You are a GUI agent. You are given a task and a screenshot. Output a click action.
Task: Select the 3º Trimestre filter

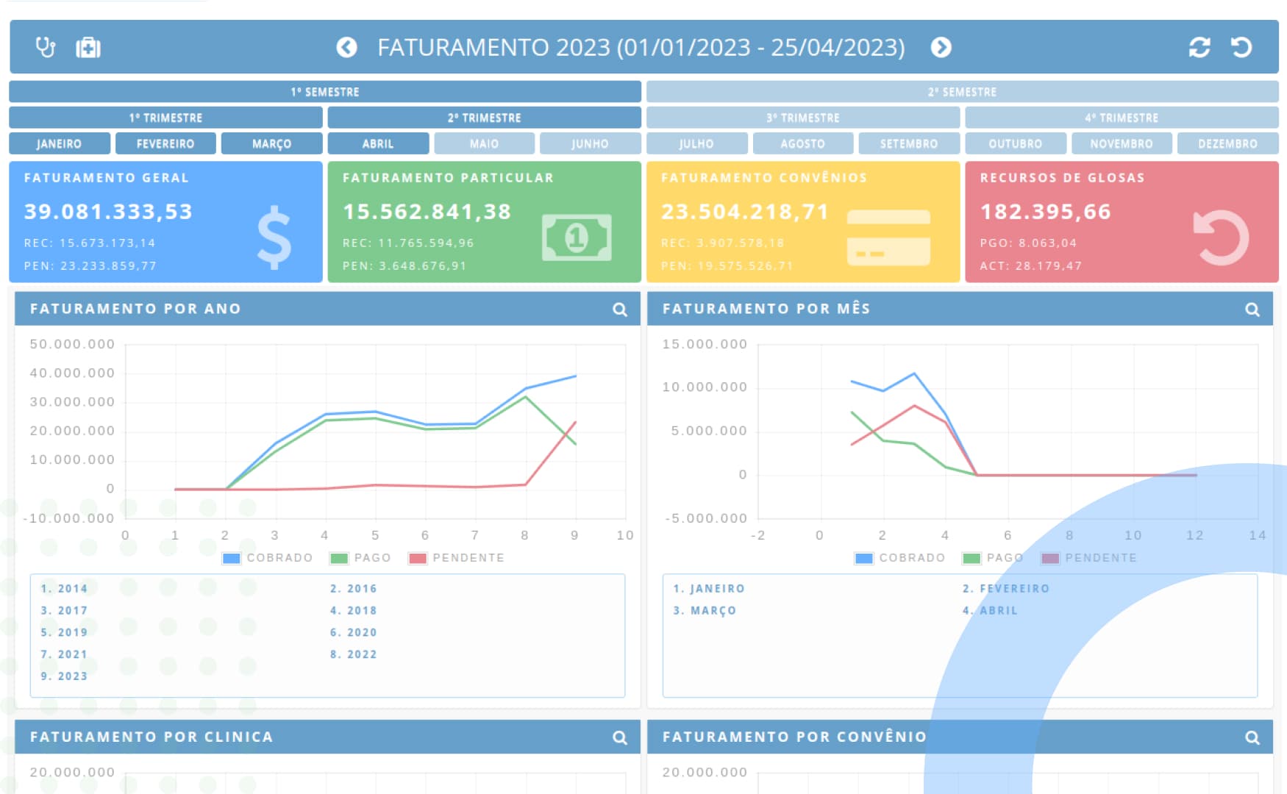click(803, 118)
